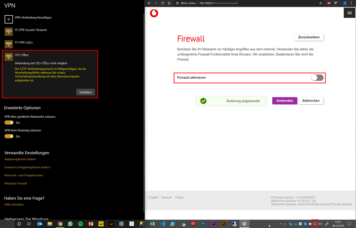Open Premiere Pro from the taskbar
The image size is (356, 228).
point(213,224)
